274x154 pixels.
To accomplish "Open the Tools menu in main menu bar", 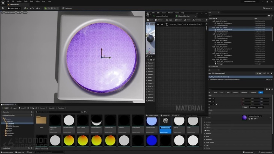I will tap(25, 1).
